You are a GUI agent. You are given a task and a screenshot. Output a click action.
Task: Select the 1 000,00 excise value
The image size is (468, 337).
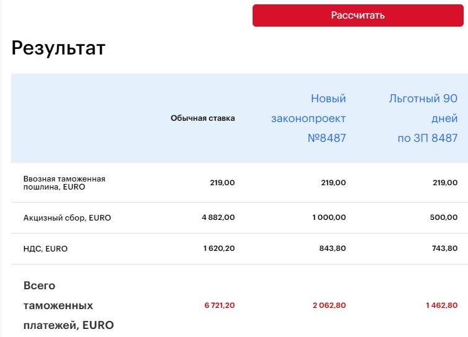click(x=328, y=217)
